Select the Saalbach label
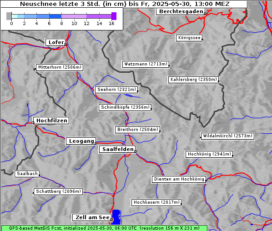 pos(27,174)
